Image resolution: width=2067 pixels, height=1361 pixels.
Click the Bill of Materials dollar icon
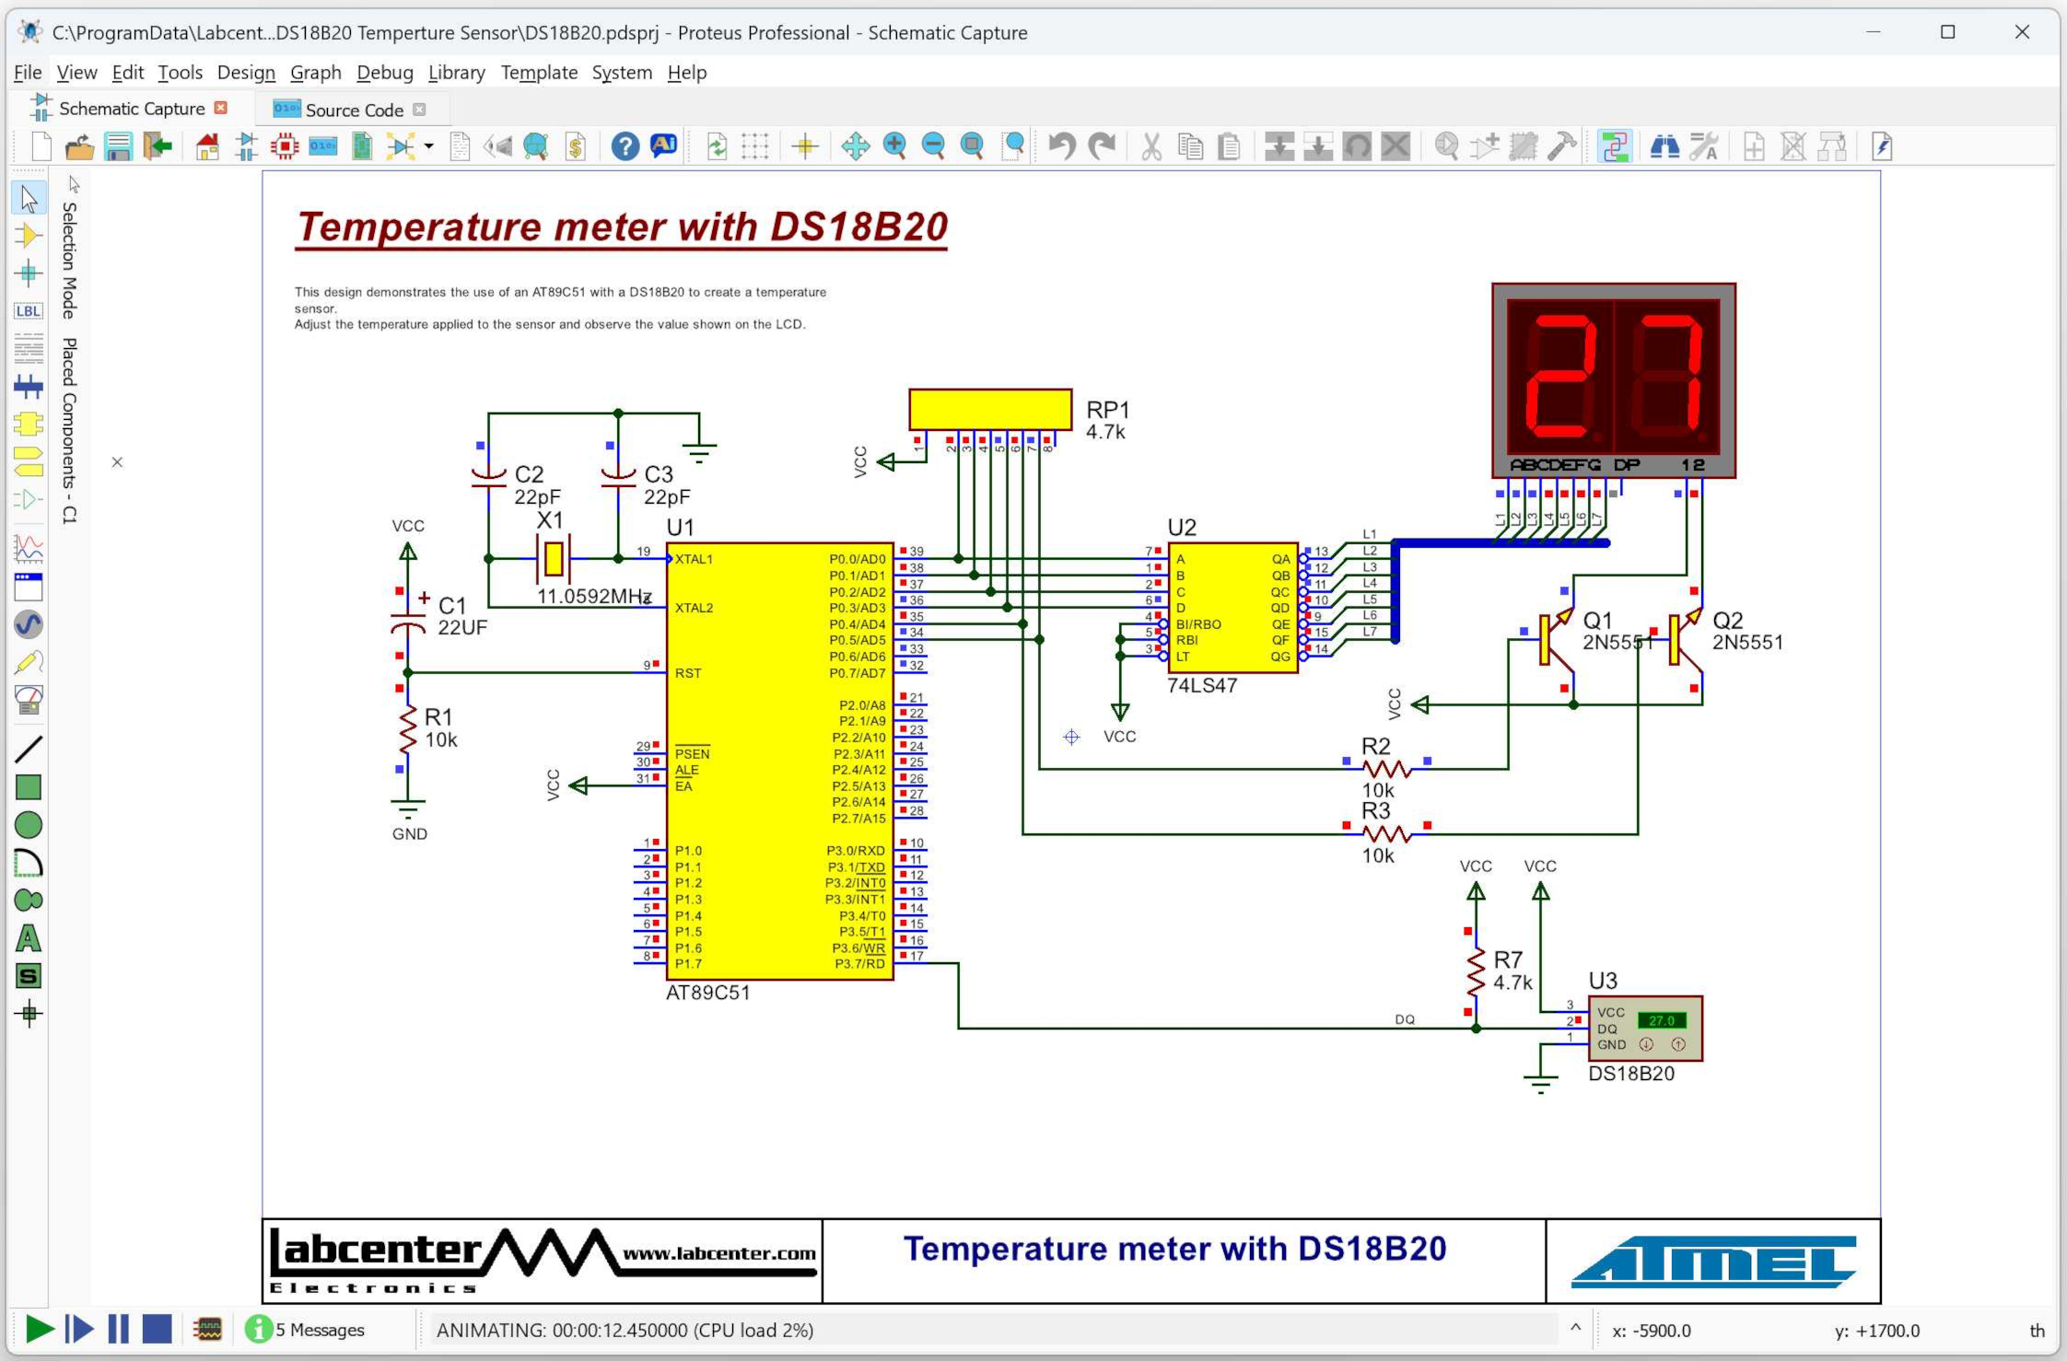(x=576, y=146)
